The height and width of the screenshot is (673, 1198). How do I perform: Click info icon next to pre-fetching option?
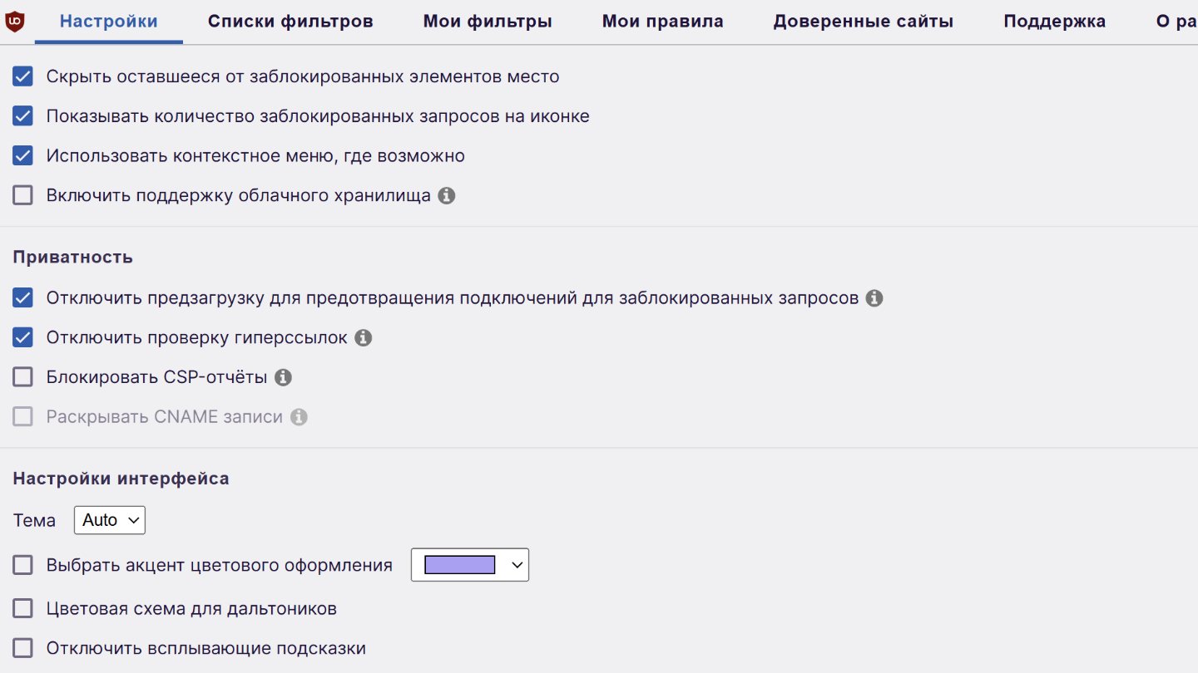pos(874,297)
